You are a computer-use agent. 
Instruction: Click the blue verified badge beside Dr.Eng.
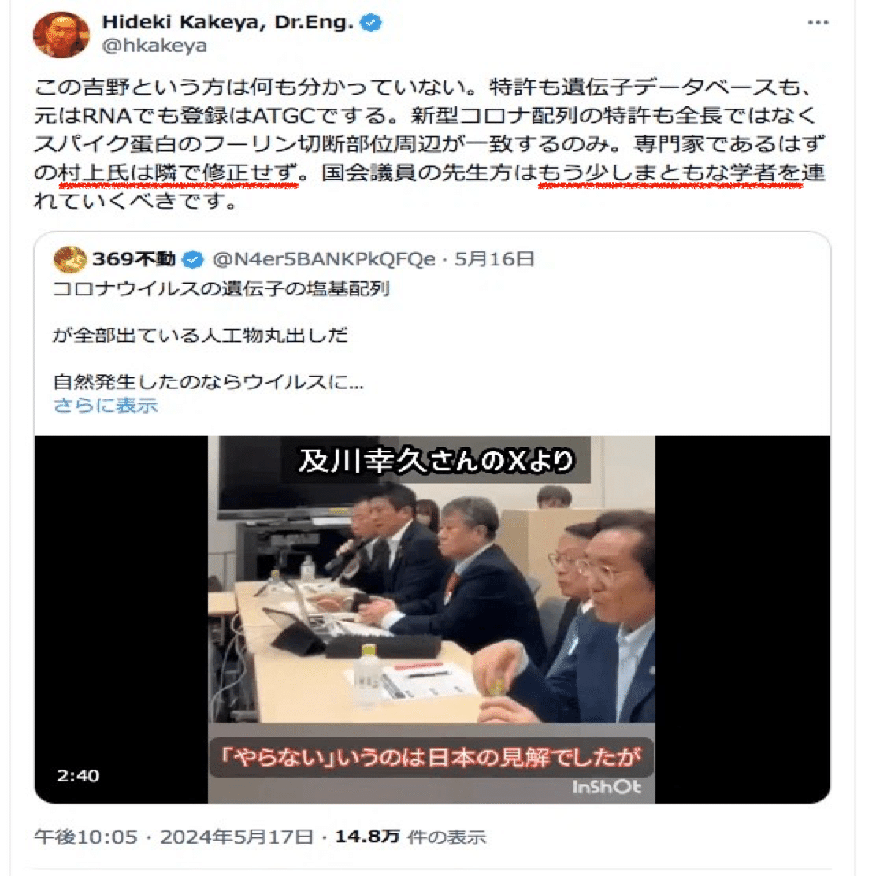point(371,23)
